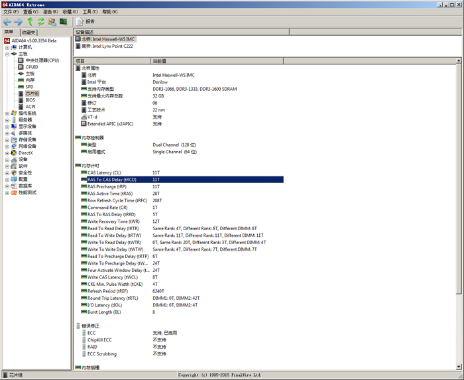Open the 查看(V) menu
The image size is (464, 380).
[x=30, y=12]
